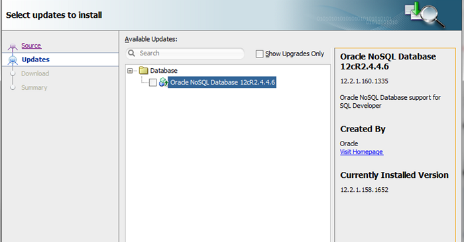Click installed version 12.2.1.158.1652
The height and width of the screenshot is (242, 464).
(364, 190)
